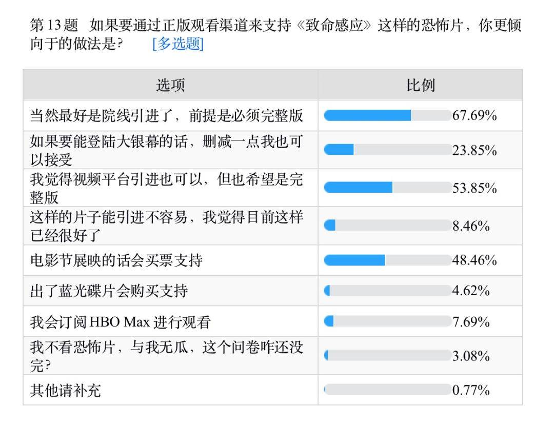554x428 pixels.
Task: Click the 7.69% progress bar
Action: (x=387, y=322)
